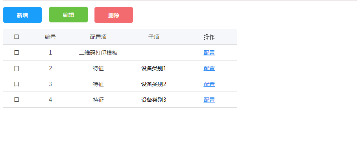This screenshot has height=154, width=357.
Task: Click the blue 新增 button
Action: [22, 15]
